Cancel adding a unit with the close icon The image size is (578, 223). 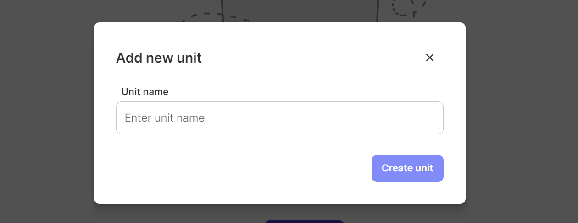pos(429,58)
